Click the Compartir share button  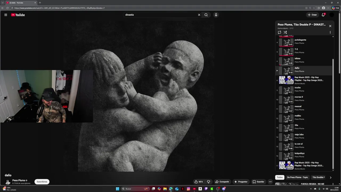coord(222,182)
